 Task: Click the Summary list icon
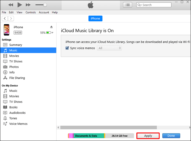point(5,45)
